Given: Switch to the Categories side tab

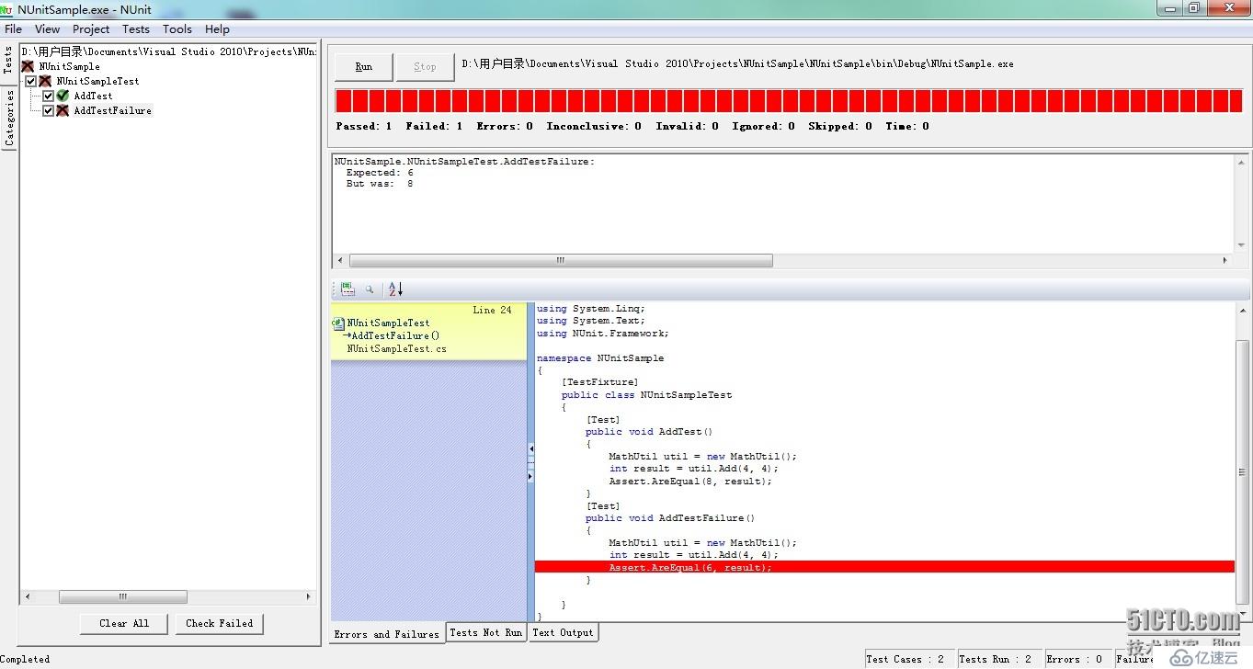Looking at the screenshot, I should 9,118.
